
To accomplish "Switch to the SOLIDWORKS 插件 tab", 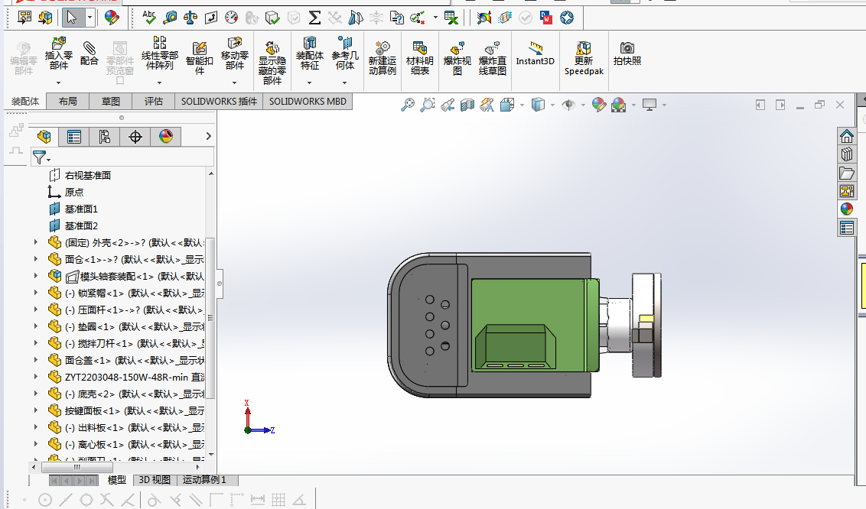I will click(220, 102).
